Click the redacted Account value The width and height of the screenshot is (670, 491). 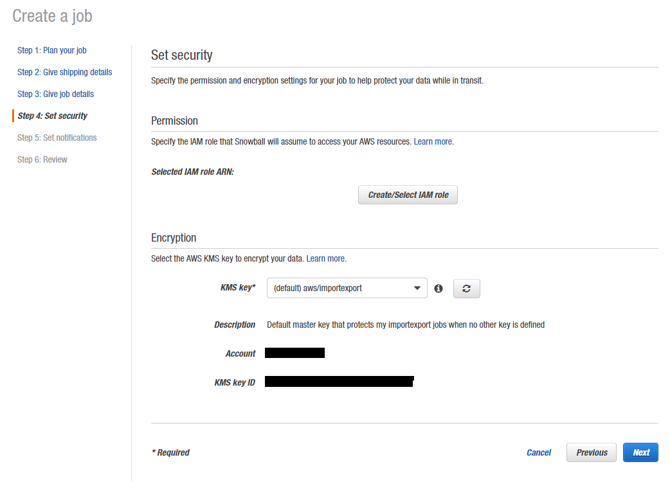pyautogui.click(x=294, y=353)
